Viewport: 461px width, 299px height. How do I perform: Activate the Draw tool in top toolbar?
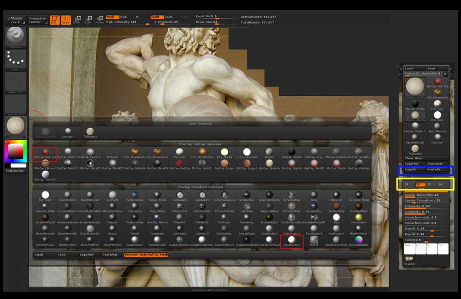coord(66,20)
